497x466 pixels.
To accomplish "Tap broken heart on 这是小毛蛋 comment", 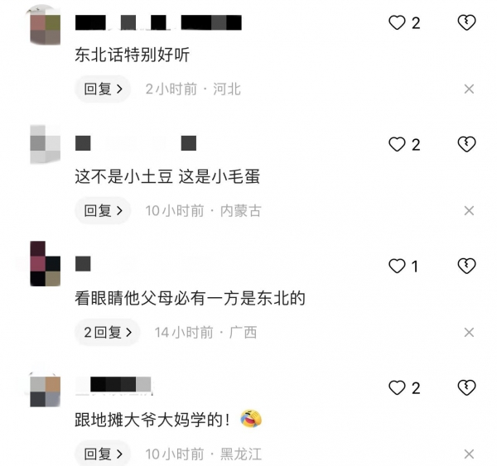I will click(x=466, y=145).
